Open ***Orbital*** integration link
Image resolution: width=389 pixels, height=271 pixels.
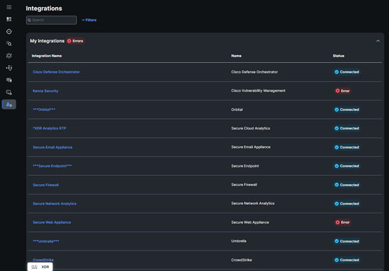[44, 110]
